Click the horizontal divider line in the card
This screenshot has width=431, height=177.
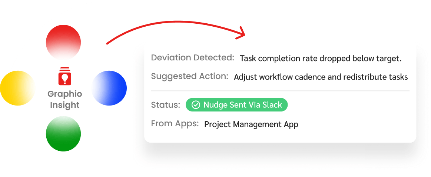[280, 91]
